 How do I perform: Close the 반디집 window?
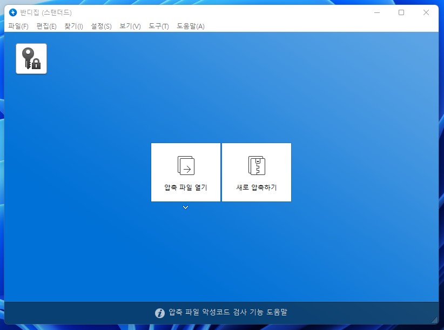pos(426,12)
